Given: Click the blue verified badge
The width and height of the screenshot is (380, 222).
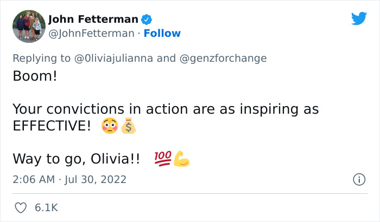Looking at the screenshot, I should pos(147,20).
